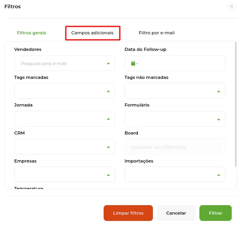Close the Filtros dialog with X
The width and height of the screenshot is (240, 230).
click(x=231, y=6)
